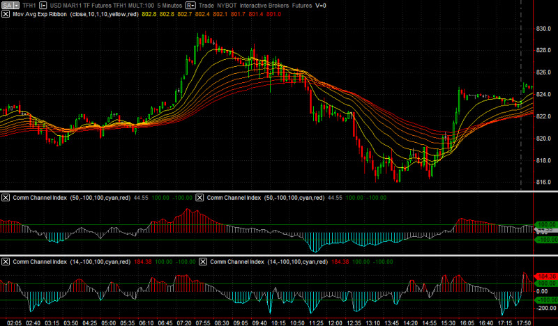Click the 830.0 level on price axis
The height and width of the screenshot is (326, 558).
[544, 29]
